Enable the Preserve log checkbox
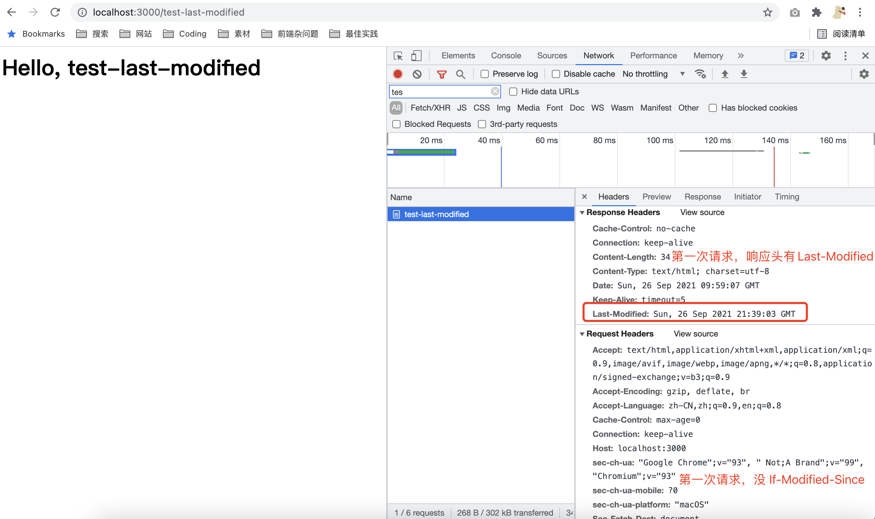Viewport: 875px width, 519px height. click(485, 74)
